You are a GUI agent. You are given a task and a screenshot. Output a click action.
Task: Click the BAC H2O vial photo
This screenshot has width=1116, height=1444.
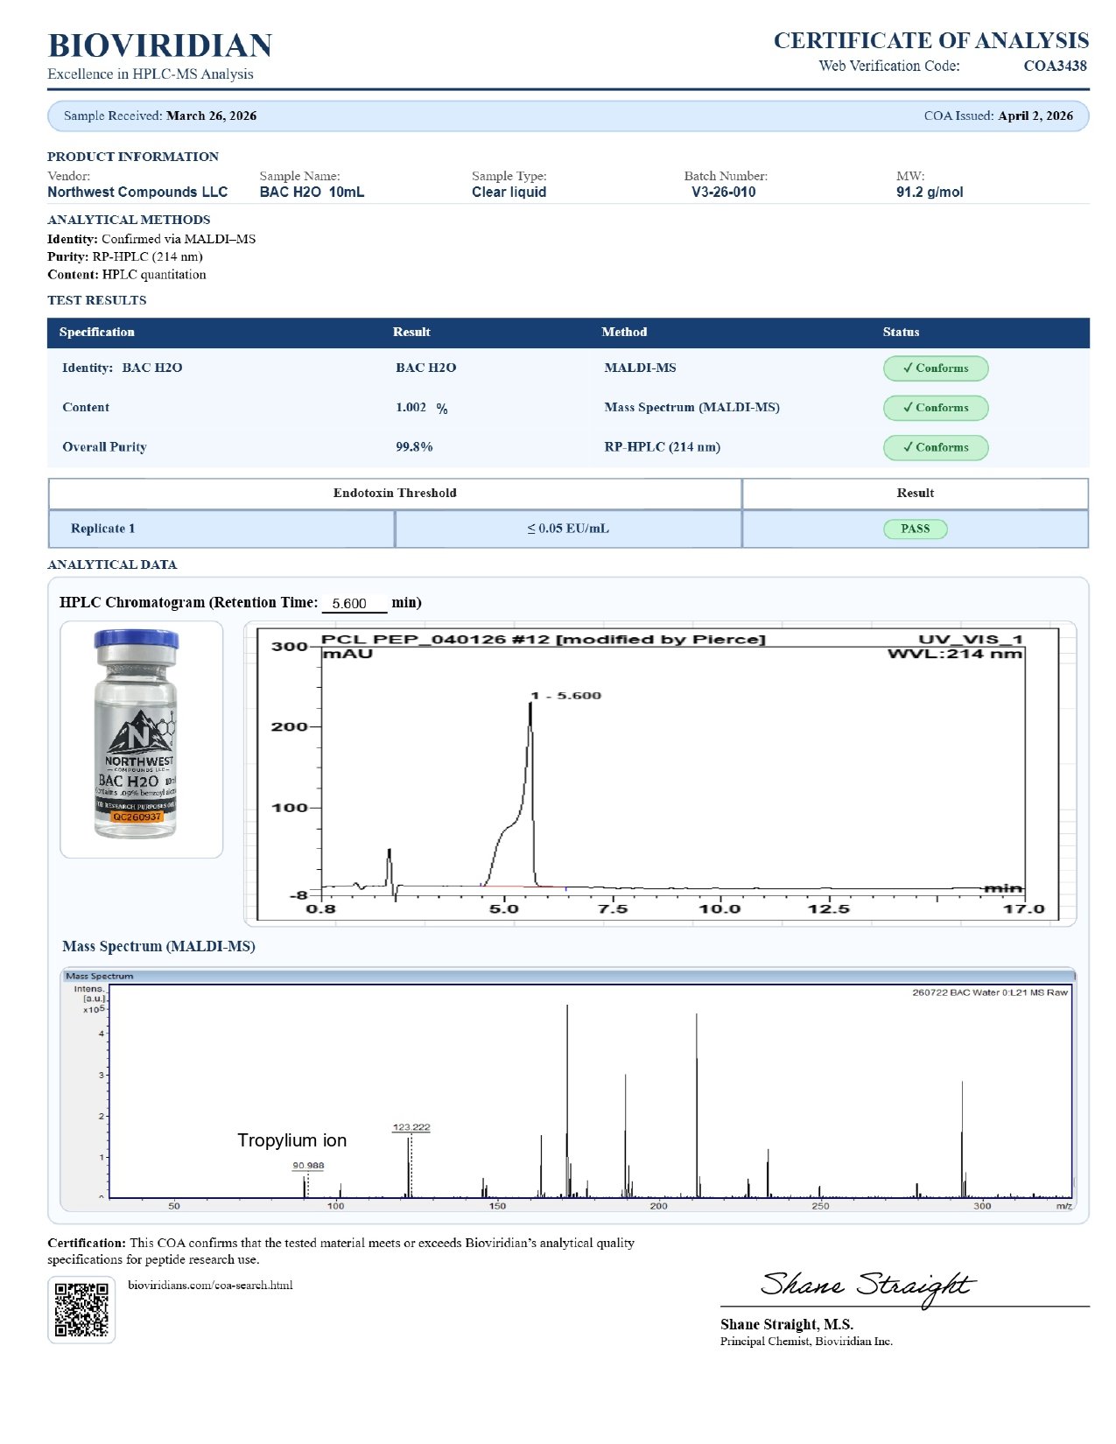(137, 733)
